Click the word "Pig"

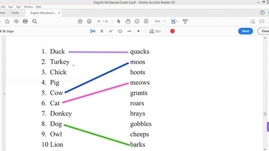[x=55, y=83]
